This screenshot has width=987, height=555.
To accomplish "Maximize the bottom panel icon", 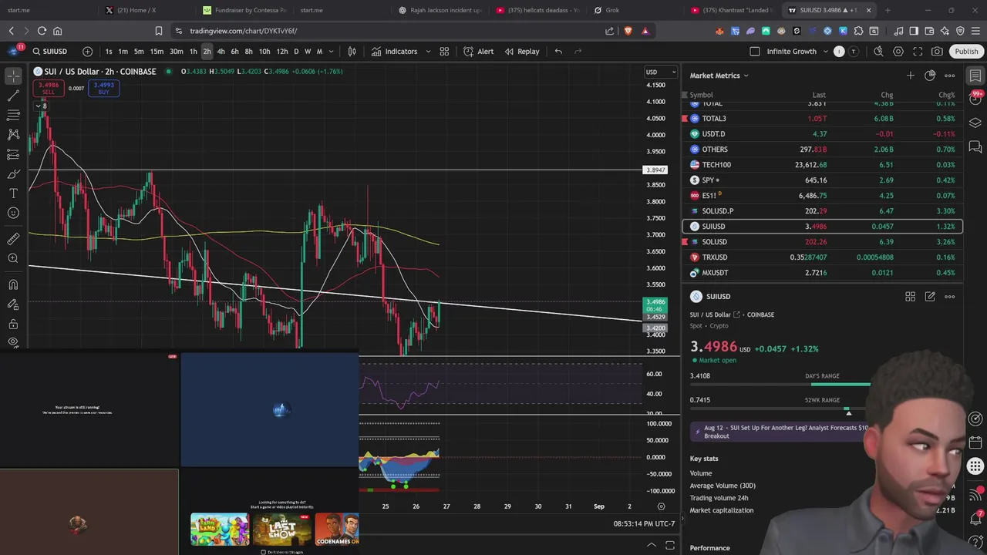I will click(670, 545).
